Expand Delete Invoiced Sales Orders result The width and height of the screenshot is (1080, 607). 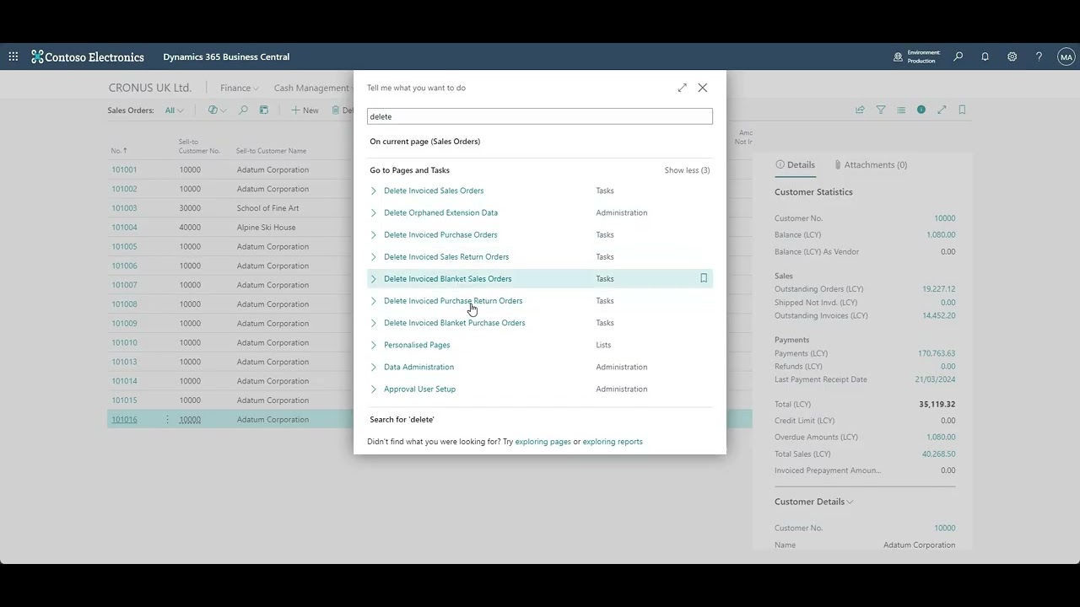point(374,191)
